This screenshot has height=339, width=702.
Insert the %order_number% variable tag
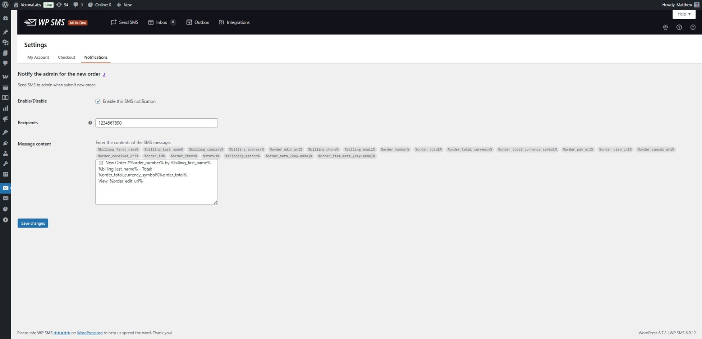click(395, 149)
